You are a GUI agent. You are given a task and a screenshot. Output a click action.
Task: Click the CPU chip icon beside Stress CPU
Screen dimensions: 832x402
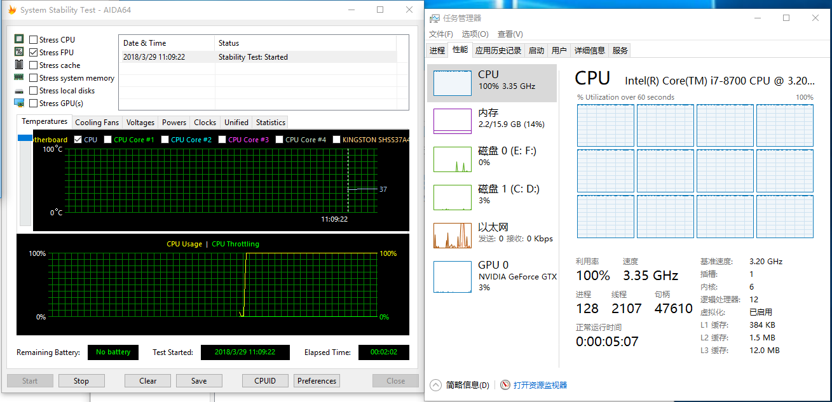click(19, 39)
